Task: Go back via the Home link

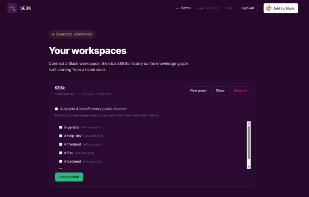Action: click(183, 8)
